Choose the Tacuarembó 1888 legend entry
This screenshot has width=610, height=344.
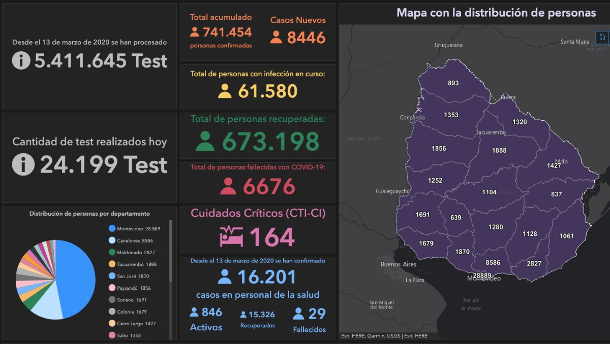click(x=131, y=264)
